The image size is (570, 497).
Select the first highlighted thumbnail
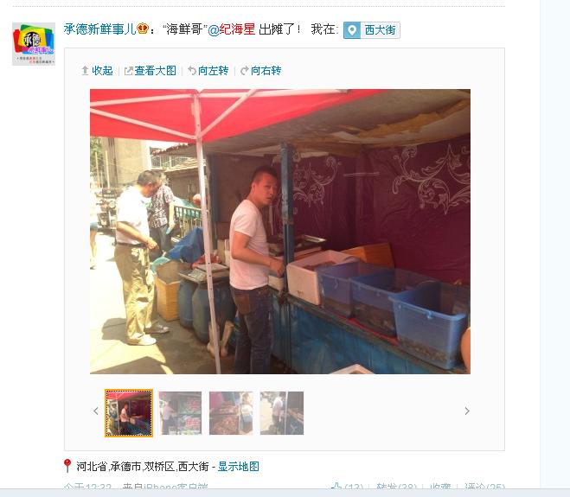(x=129, y=412)
